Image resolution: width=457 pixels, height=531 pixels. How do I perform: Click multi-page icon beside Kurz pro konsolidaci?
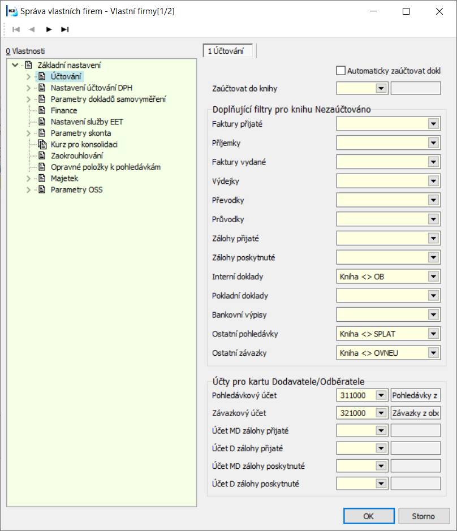click(42, 144)
